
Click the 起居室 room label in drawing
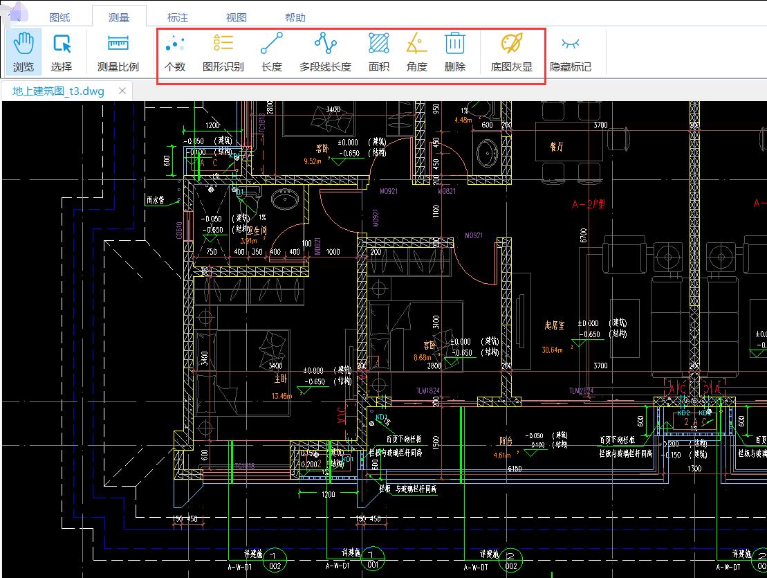[x=554, y=325]
